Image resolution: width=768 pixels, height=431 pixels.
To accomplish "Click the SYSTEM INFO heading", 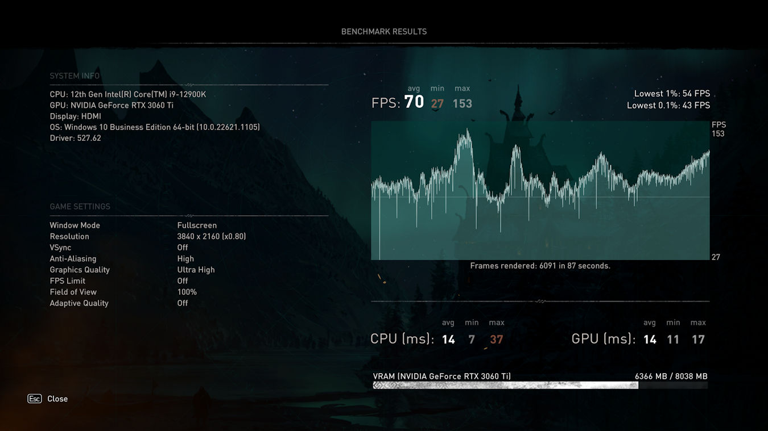I will (x=75, y=76).
